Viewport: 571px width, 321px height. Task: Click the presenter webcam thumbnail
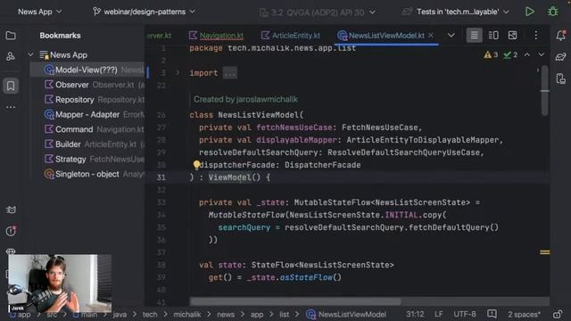[x=60, y=283]
